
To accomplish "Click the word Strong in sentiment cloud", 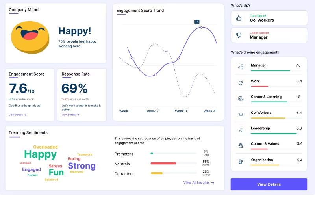I will pyautogui.click(x=82, y=166).
